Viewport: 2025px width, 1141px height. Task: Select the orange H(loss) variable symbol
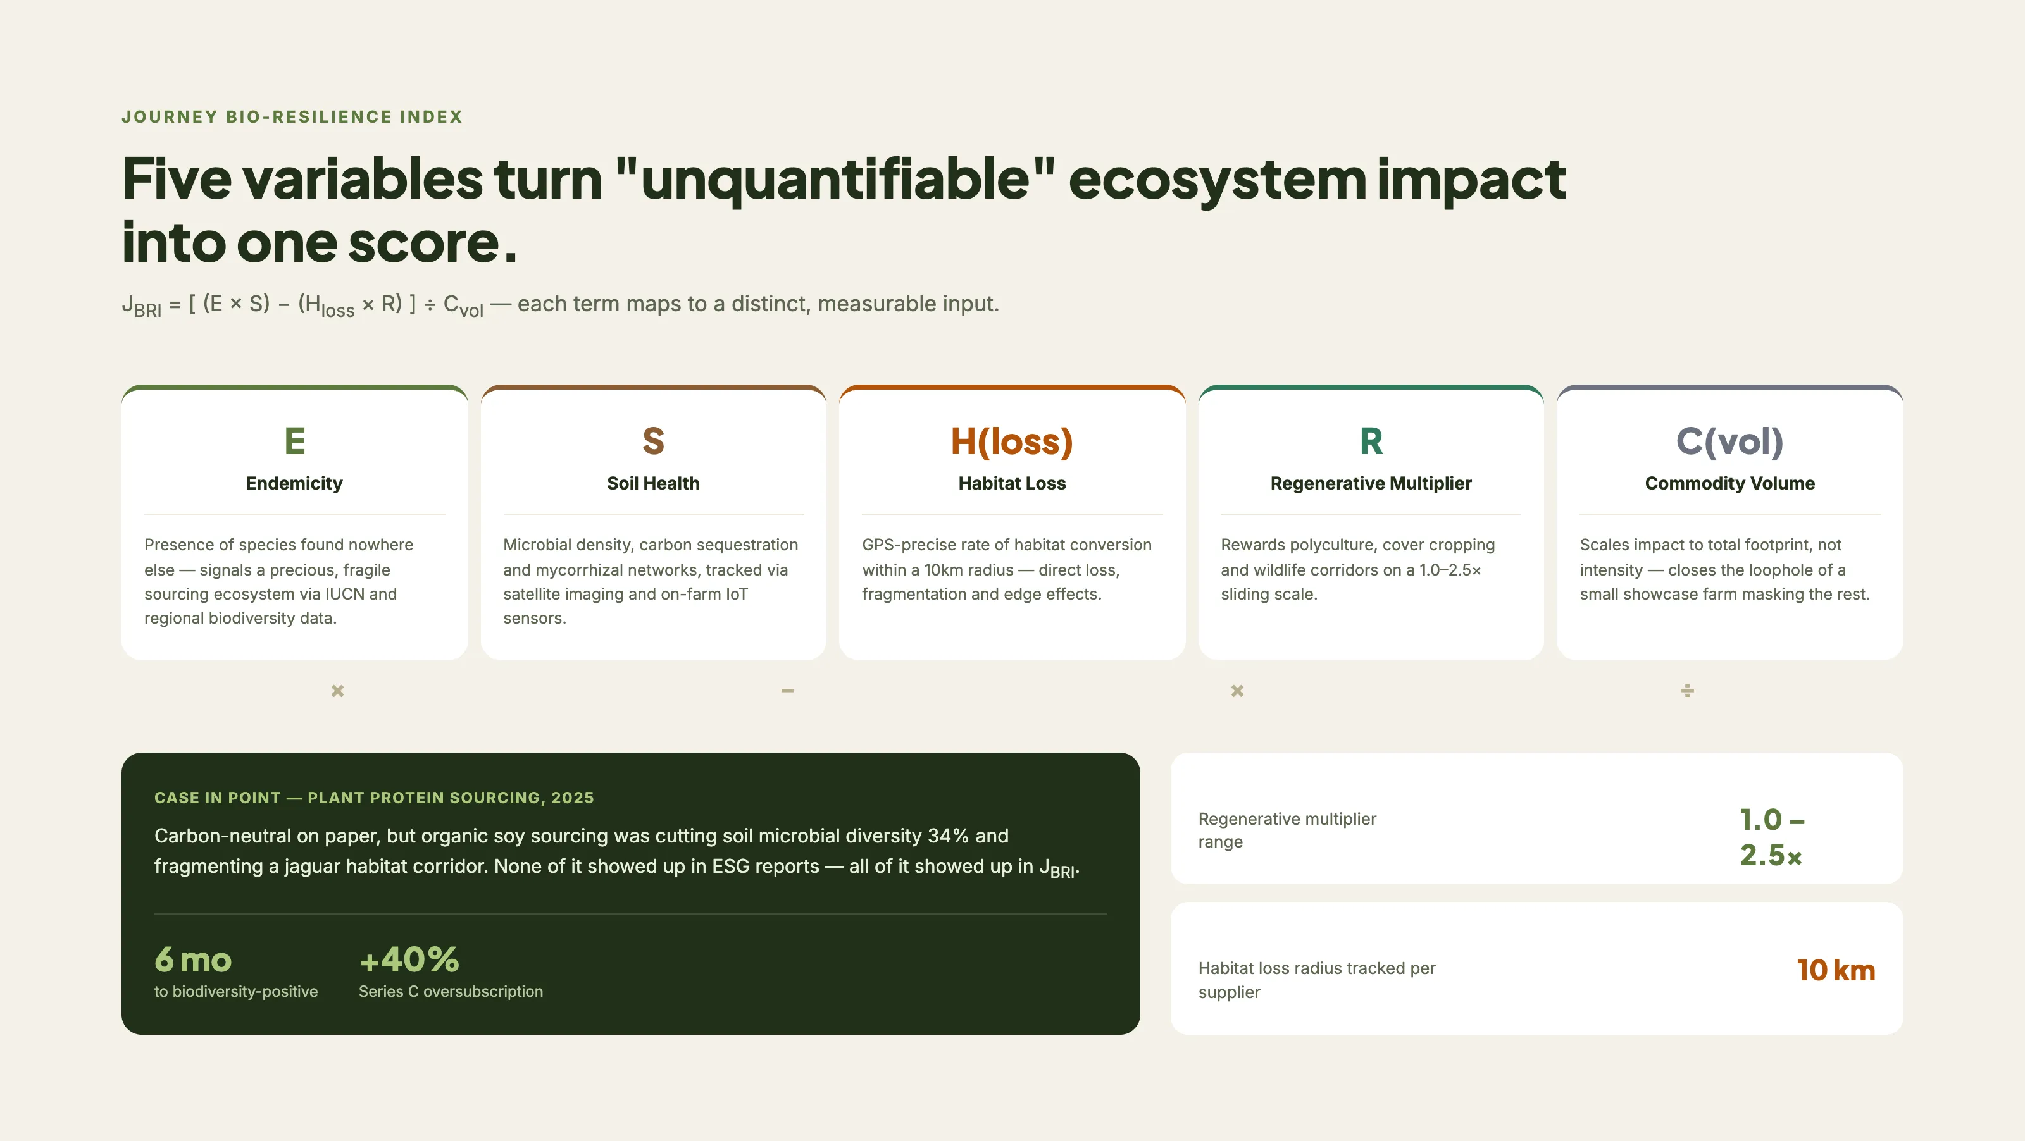point(1012,441)
